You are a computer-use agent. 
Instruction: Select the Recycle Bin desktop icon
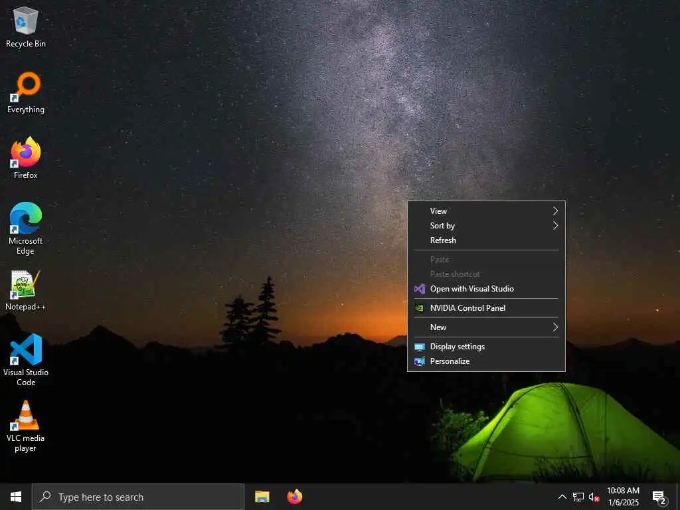[26, 27]
